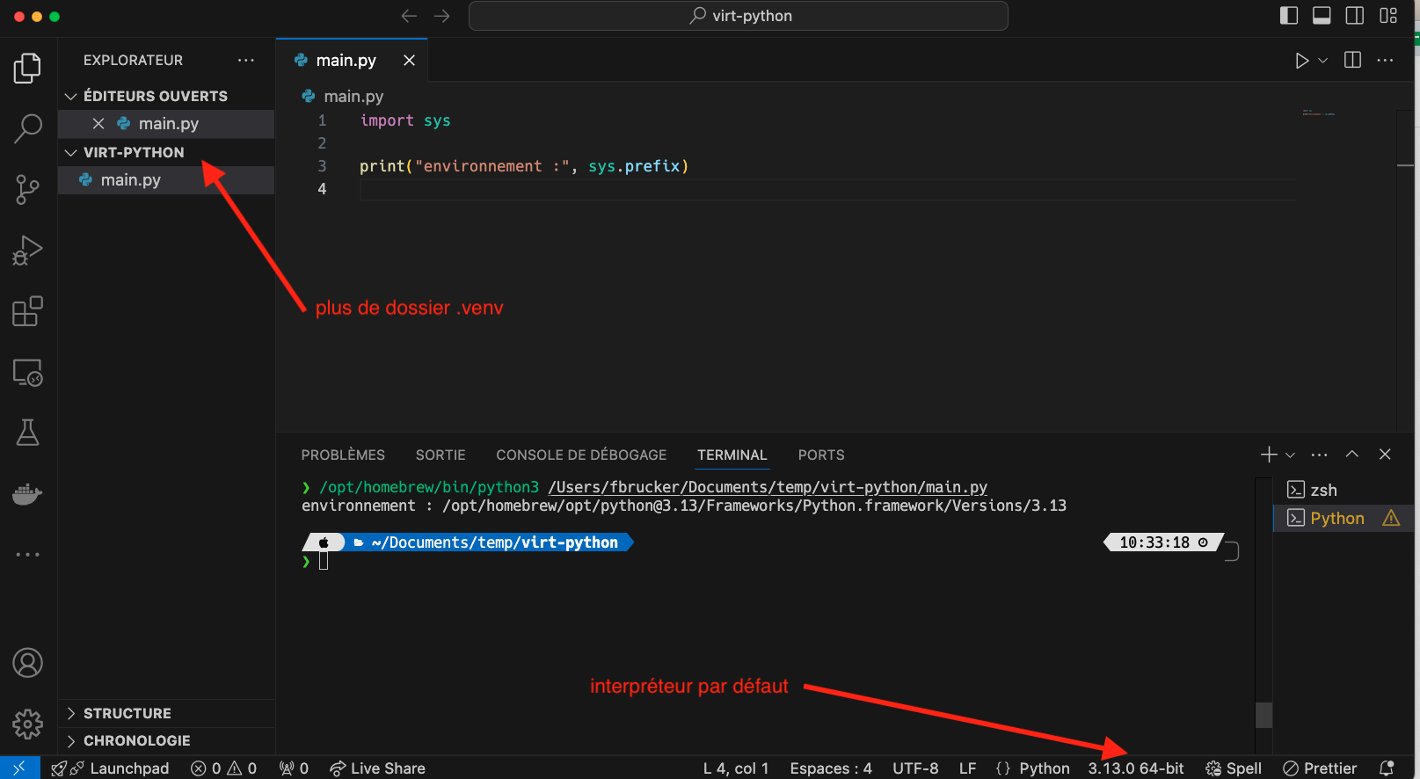Expand the CHRONOLOGIE section
The image size is (1420, 779).
pyautogui.click(x=136, y=740)
